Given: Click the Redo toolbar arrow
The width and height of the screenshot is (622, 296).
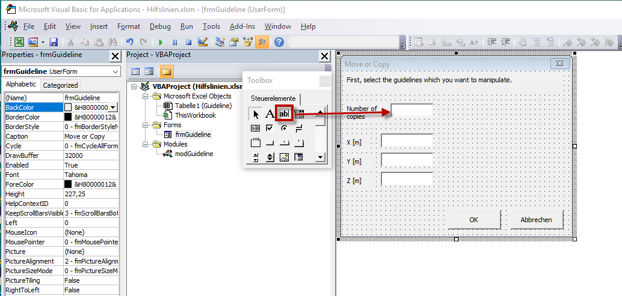Looking at the screenshot, I should 143,41.
